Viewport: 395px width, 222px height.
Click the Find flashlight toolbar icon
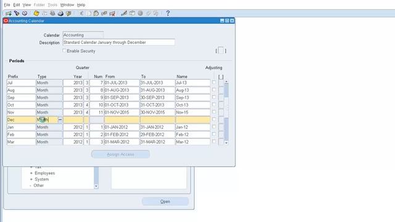click(x=17, y=14)
